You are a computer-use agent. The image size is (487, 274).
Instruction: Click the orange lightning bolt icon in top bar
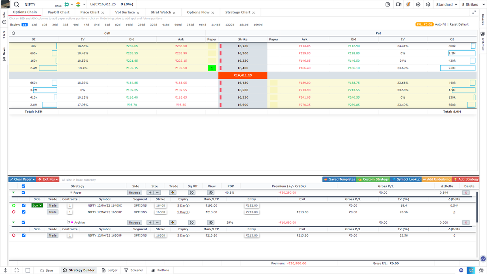pos(408,4)
